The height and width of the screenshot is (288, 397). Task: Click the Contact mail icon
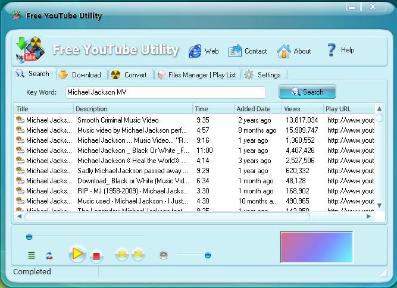(x=235, y=51)
